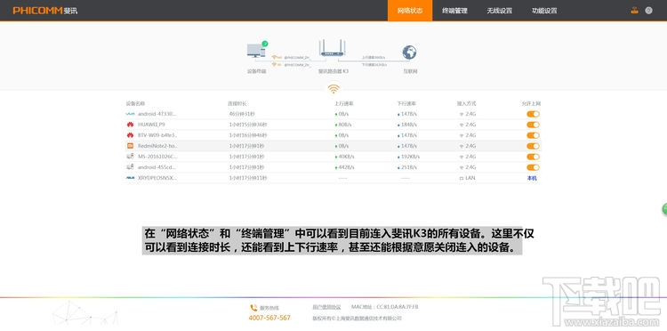Click the orange Wi-Fi icon above device list
The height and width of the screenshot is (331, 667).
(333, 89)
